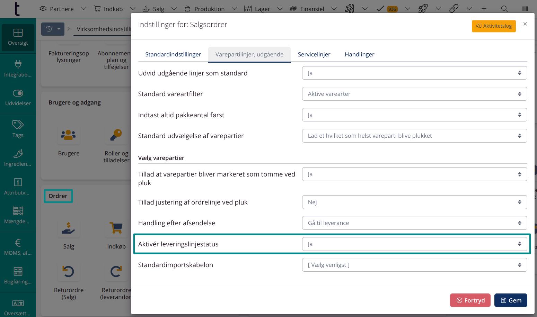Screen dimensions: 537x317
Task: Open the Handlinger tab
Action: coord(359,54)
